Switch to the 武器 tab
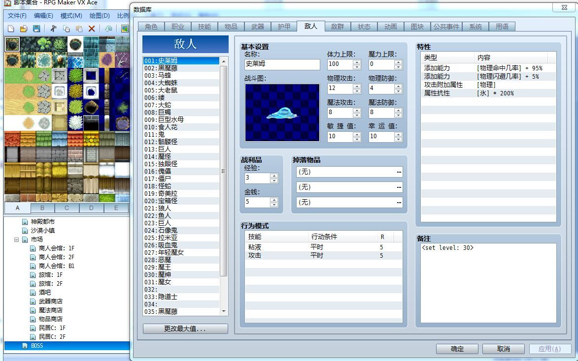This screenshot has height=361, width=578. pyautogui.click(x=257, y=27)
